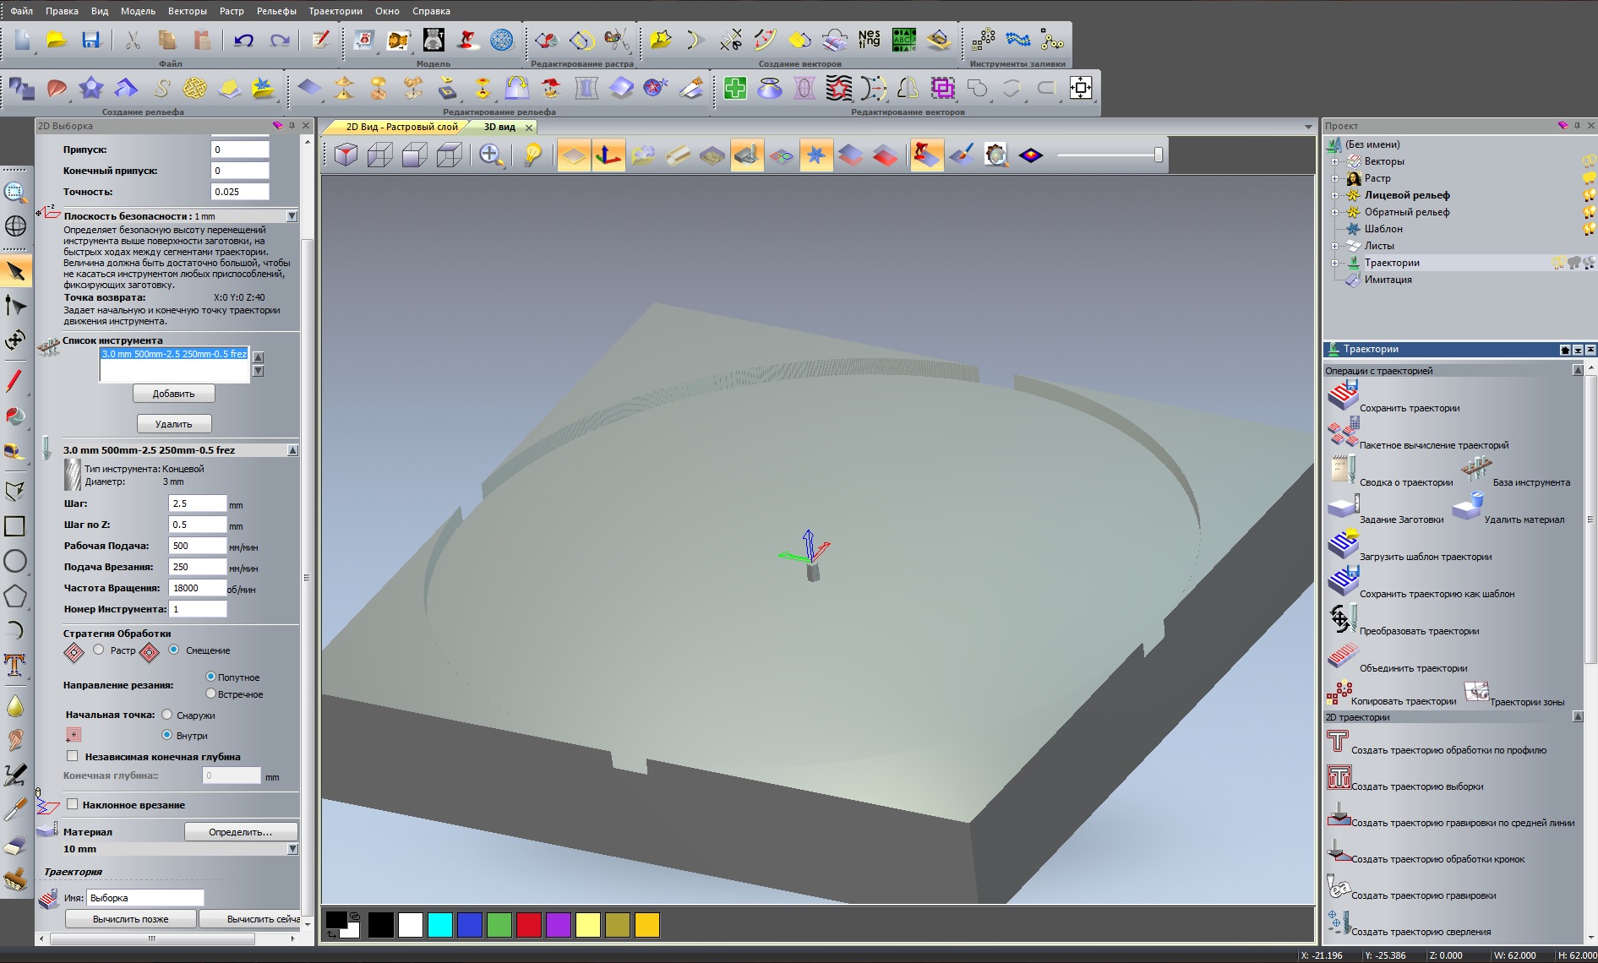Collapse Плоскость безопасности section
The image size is (1598, 963).
point(292,216)
